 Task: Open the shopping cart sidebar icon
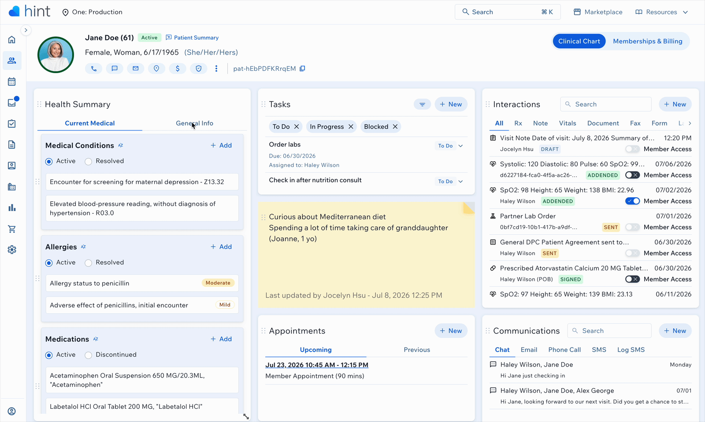click(x=12, y=229)
